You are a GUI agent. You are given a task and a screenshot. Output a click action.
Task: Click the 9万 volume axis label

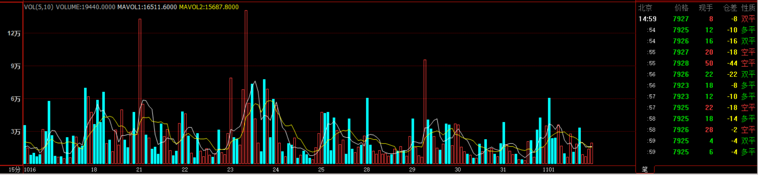tap(15, 66)
